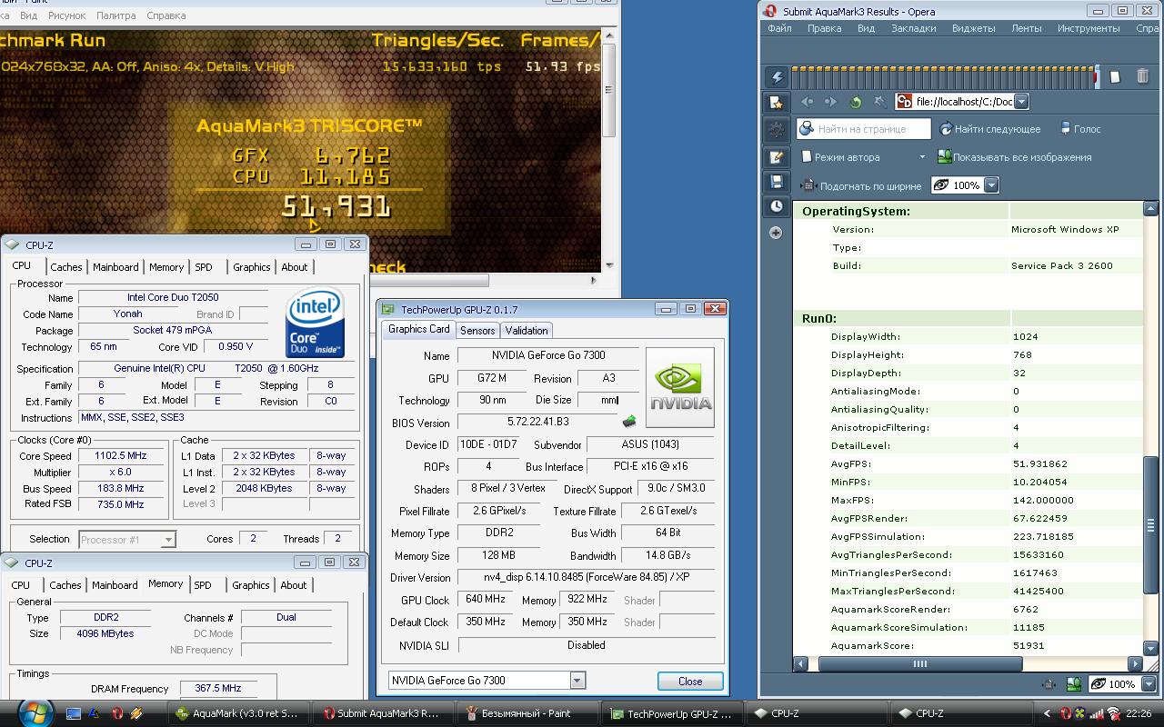Click the Voice (Голос) button in Opera

[1079, 129]
